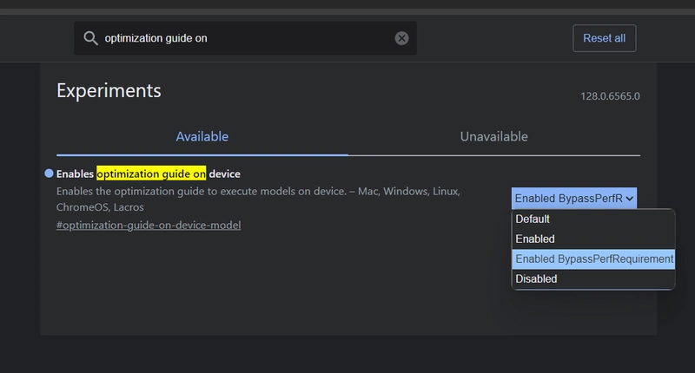The height and width of the screenshot is (373, 695).
Task: Open the #optimization-guide-on-device-model link
Action: point(149,226)
